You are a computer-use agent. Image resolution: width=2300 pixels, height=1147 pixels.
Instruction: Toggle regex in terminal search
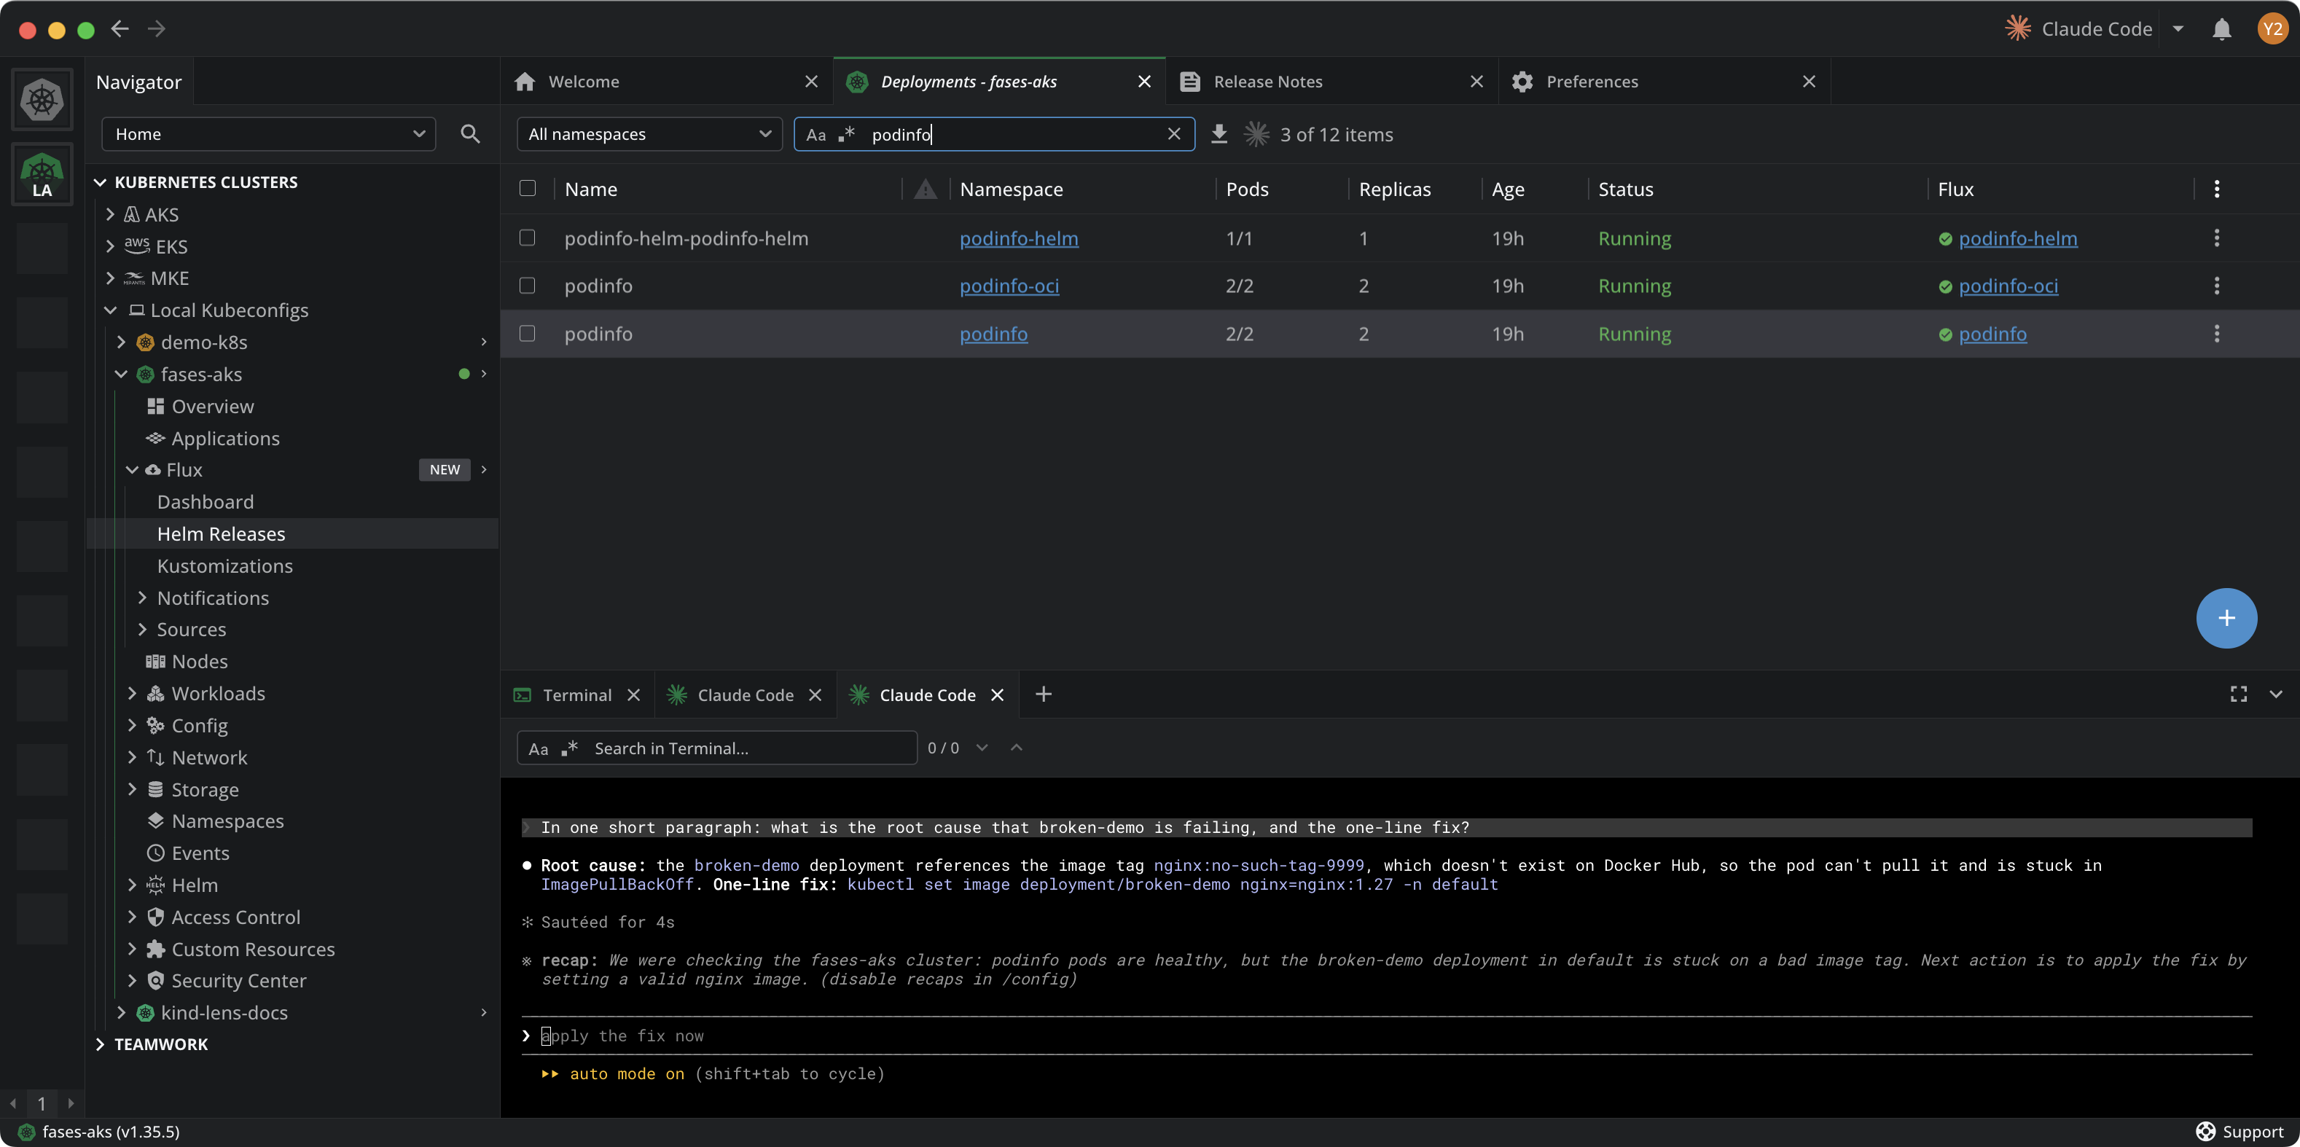568,748
